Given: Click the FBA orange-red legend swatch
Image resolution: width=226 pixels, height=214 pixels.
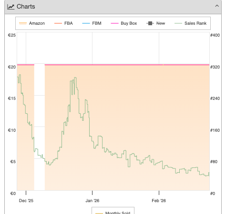Looking at the screenshot, I should pyautogui.click(x=58, y=23).
